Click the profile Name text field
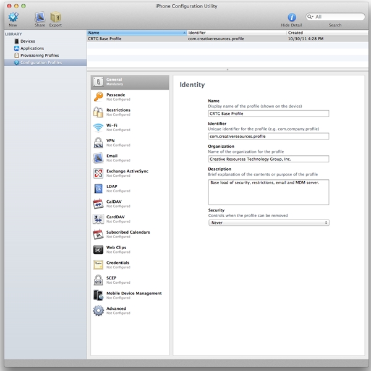371x371 pixels. click(x=268, y=113)
